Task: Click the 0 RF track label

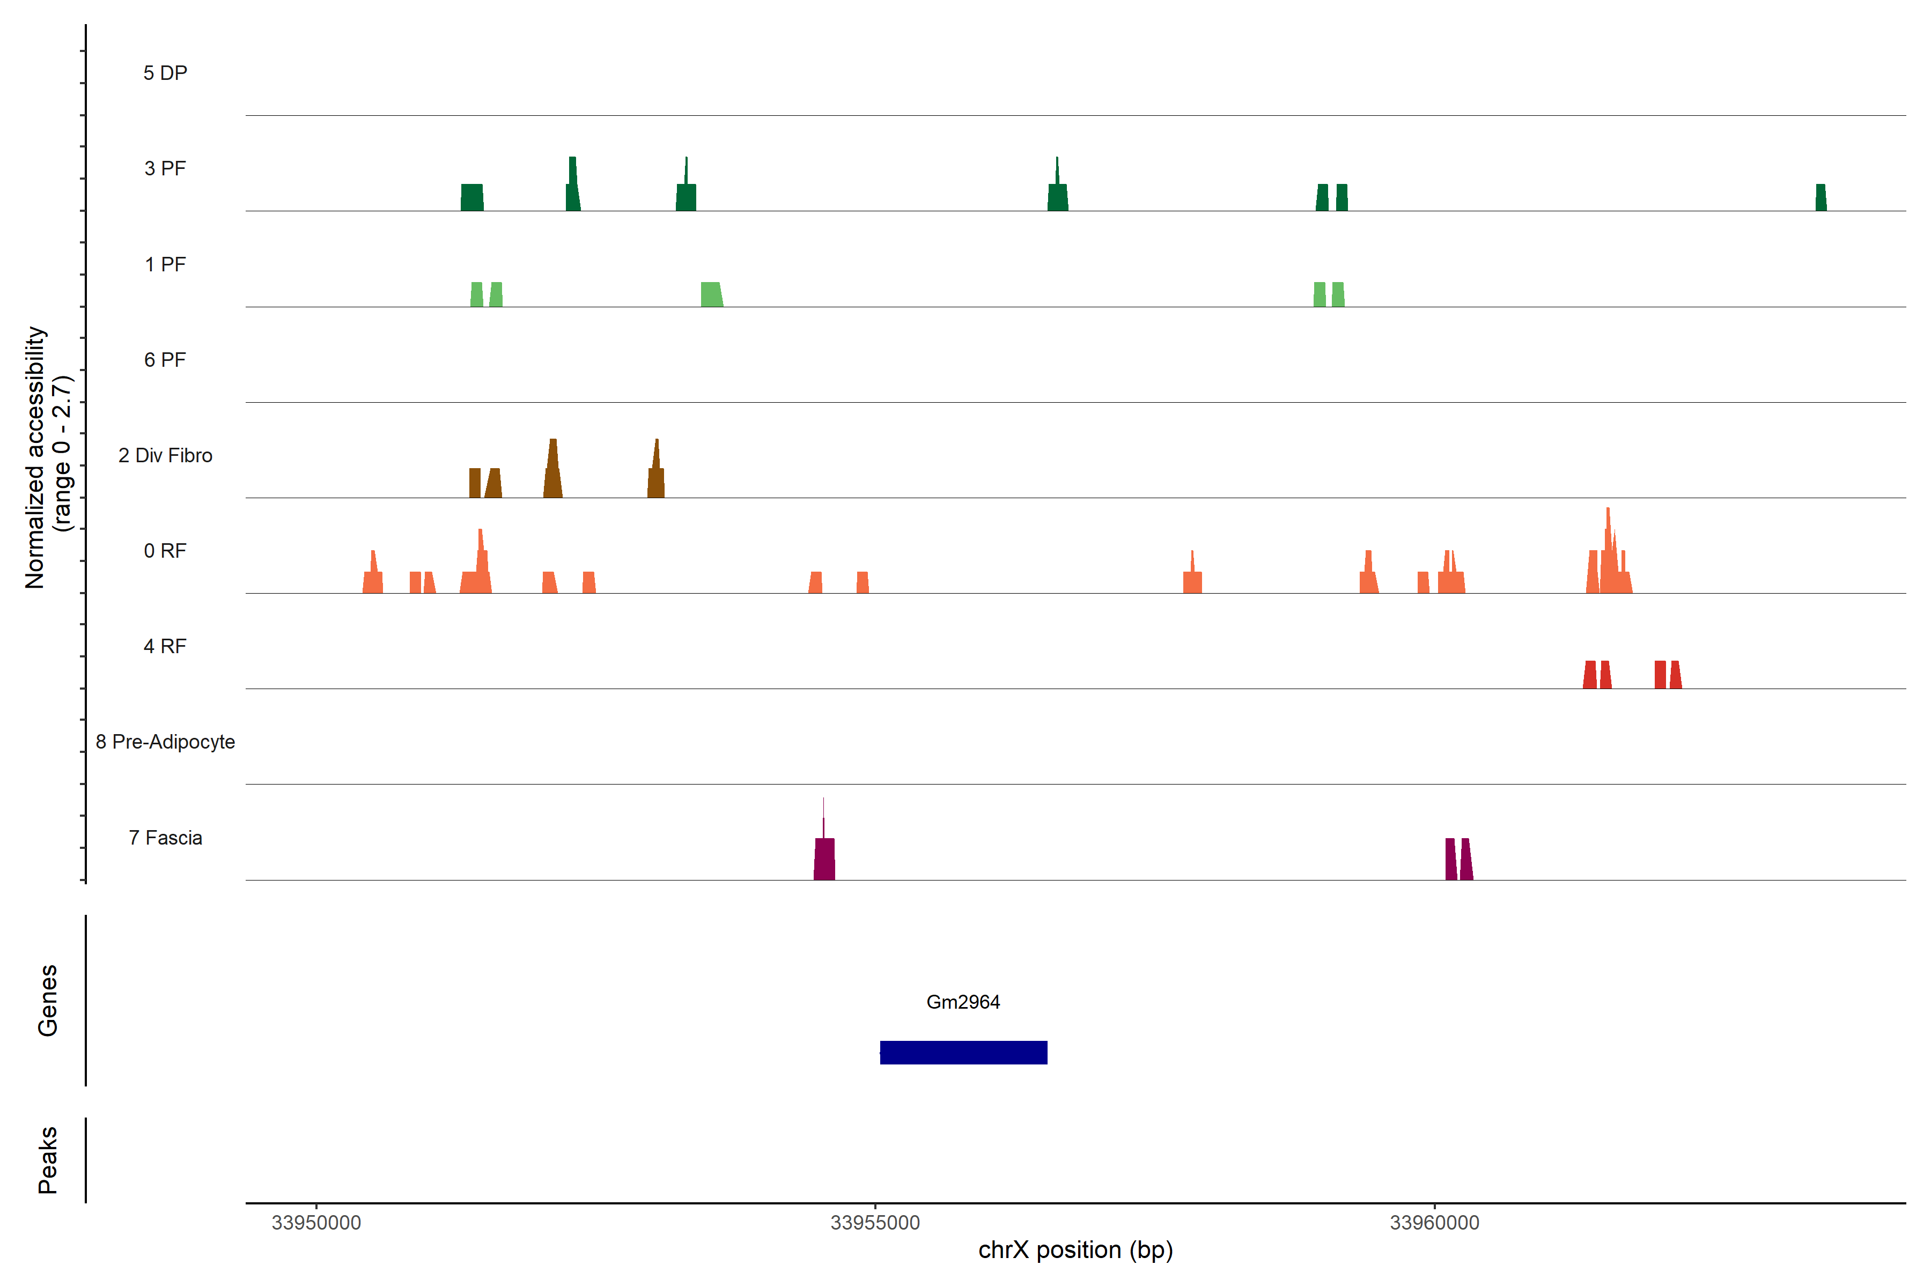Action: pyautogui.click(x=165, y=551)
